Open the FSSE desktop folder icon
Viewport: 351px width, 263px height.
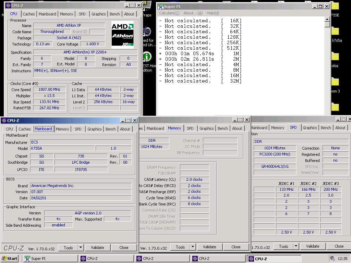tap(335, 9)
